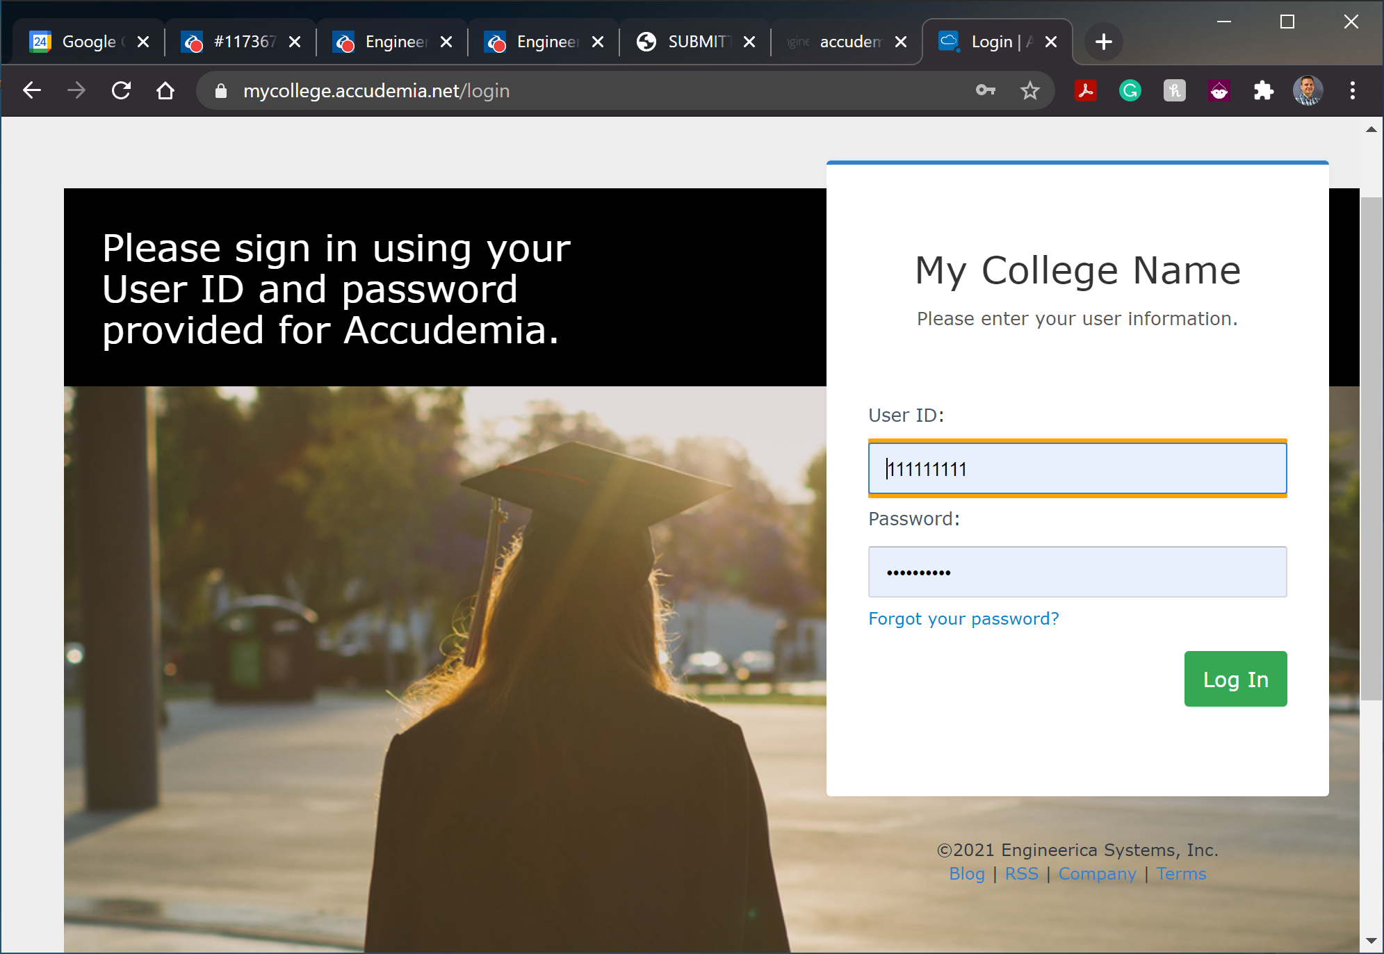The width and height of the screenshot is (1384, 954).
Task: Click the green Log In button
Action: 1235,679
